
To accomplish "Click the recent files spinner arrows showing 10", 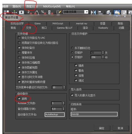I will click(x=64, y=87).
